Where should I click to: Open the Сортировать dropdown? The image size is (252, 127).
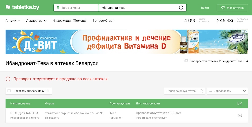(227, 91)
